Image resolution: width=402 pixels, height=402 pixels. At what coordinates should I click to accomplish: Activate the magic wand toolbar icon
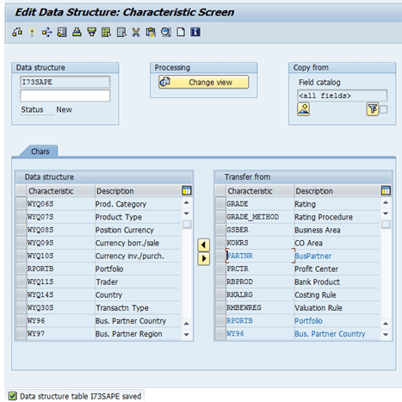tap(32, 32)
